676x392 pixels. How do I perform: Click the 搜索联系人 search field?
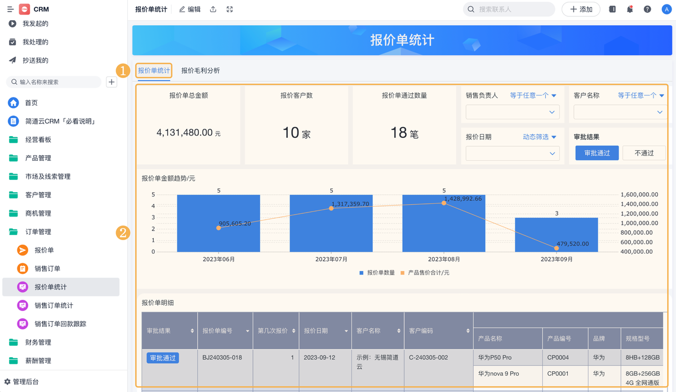click(509, 10)
